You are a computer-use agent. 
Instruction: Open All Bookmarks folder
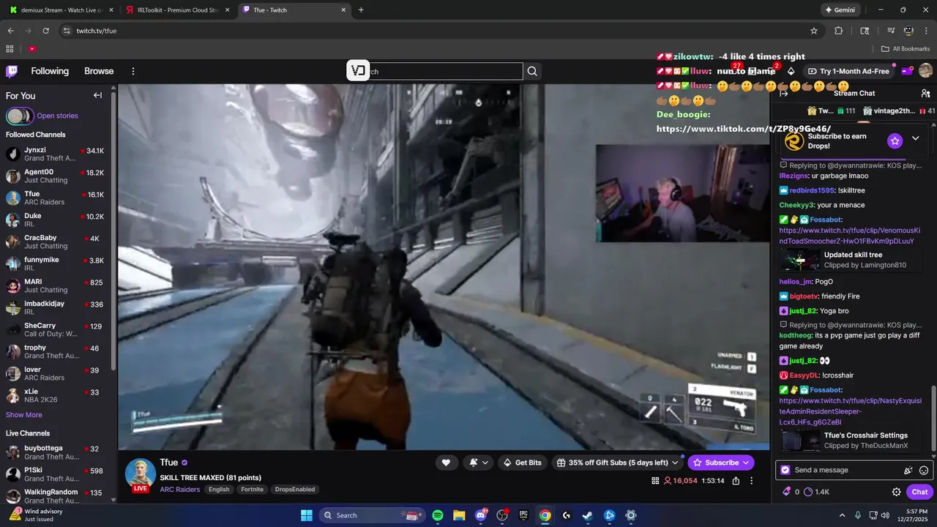(x=906, y=48)
